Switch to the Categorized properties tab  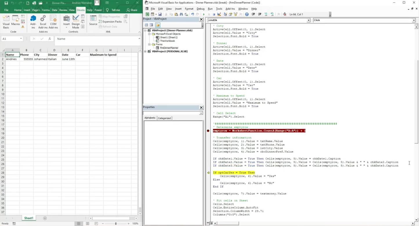click(164, 118)
